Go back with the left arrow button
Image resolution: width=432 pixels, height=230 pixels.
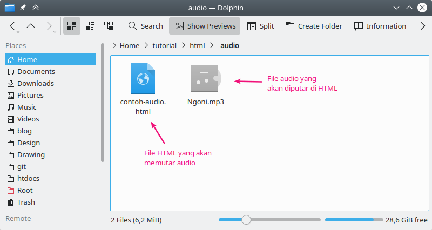[x=12, y=26]
